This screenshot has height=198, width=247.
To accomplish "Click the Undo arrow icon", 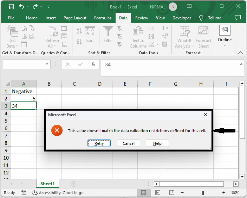I will pos(22,7).
